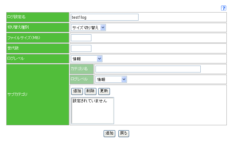This screenshot has width=234, height=144.
Task: Click the bottom 追加 submit button
Action: click(x=110, y=133)
